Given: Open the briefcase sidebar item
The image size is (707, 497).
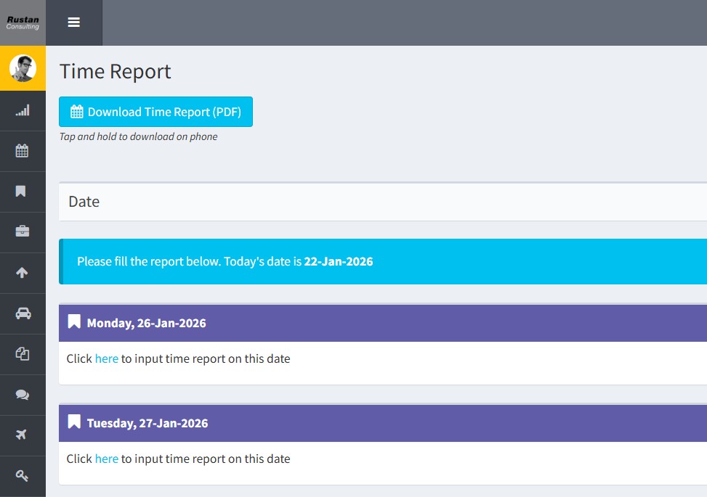Looking at the screenshot, I should point(23,232).
